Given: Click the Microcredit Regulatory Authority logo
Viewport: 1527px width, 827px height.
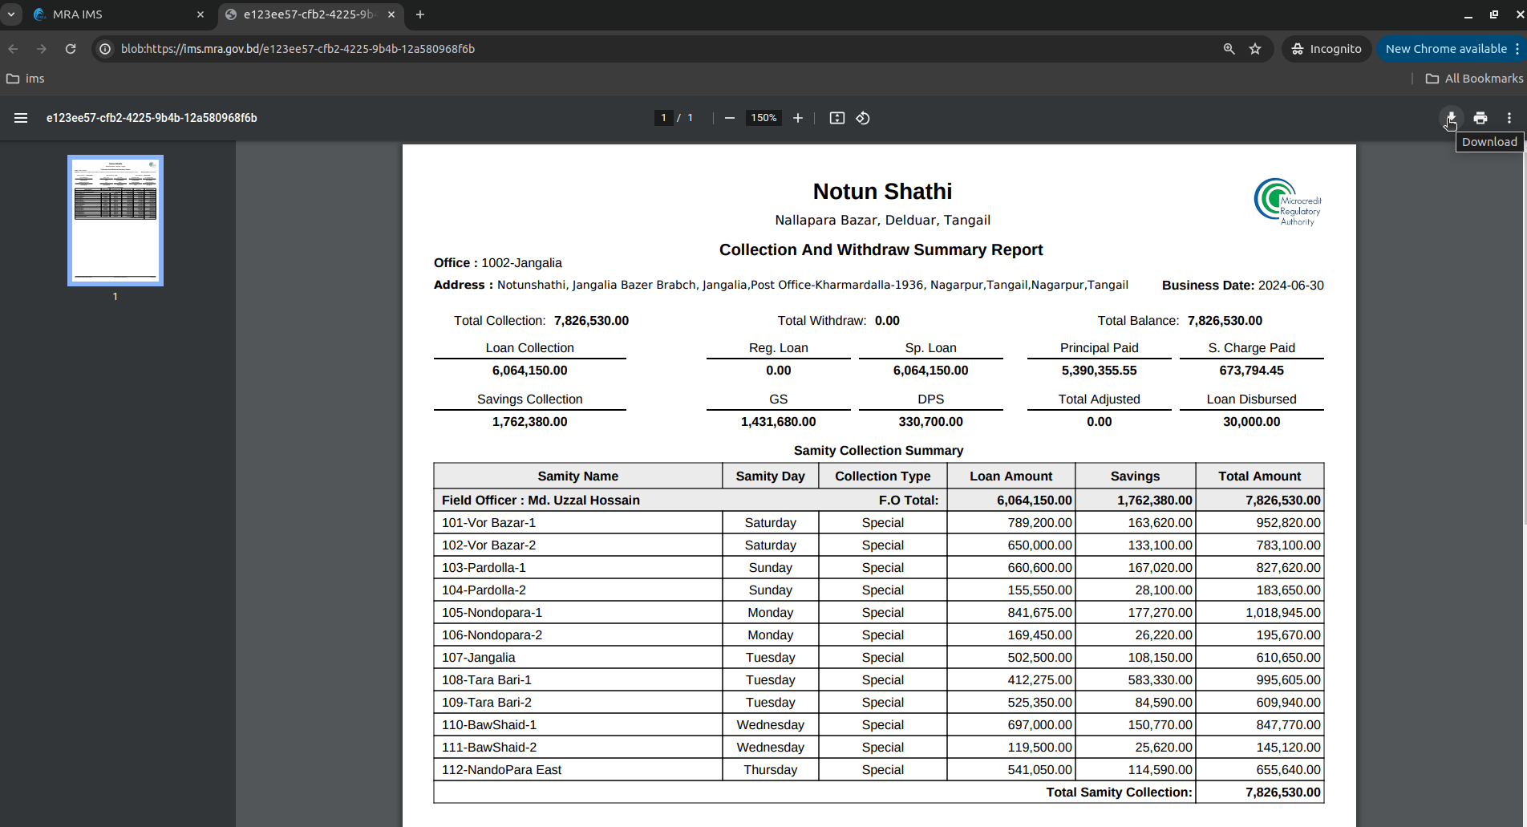Looking at the screenshot, I should 1288,202.
